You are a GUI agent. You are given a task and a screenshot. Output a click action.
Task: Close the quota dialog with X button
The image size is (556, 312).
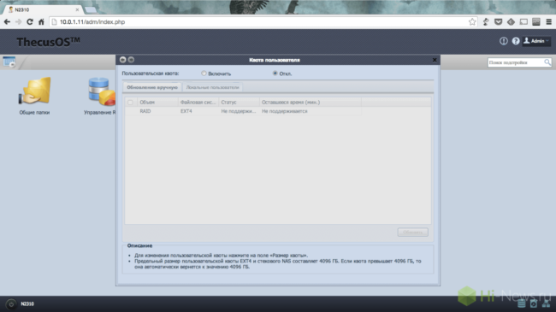(435, 60)
